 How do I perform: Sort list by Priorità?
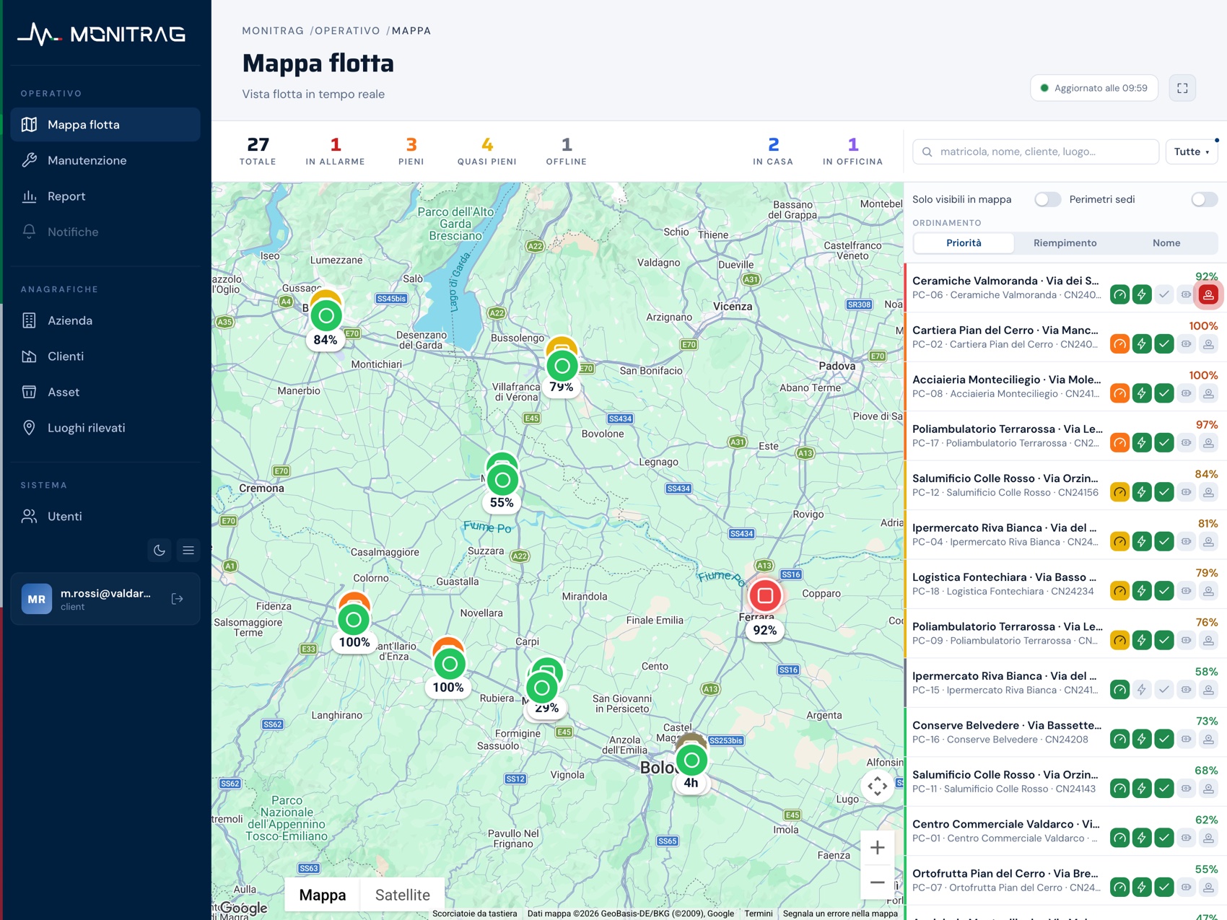(964, 243)
